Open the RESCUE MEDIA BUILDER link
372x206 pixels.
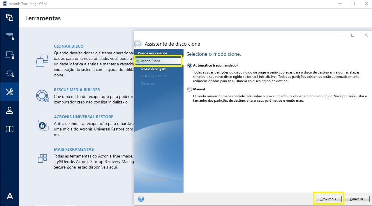click(x=77, y=90)
